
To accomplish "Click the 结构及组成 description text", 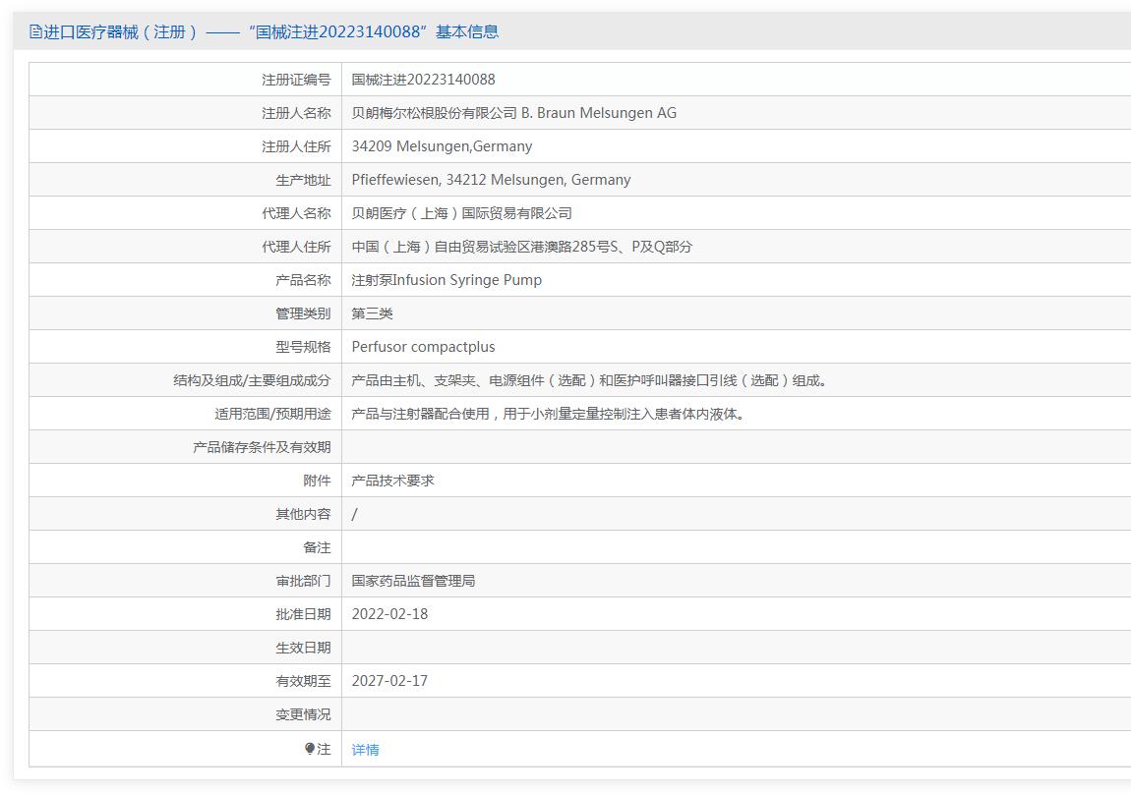I will point(589,380).
